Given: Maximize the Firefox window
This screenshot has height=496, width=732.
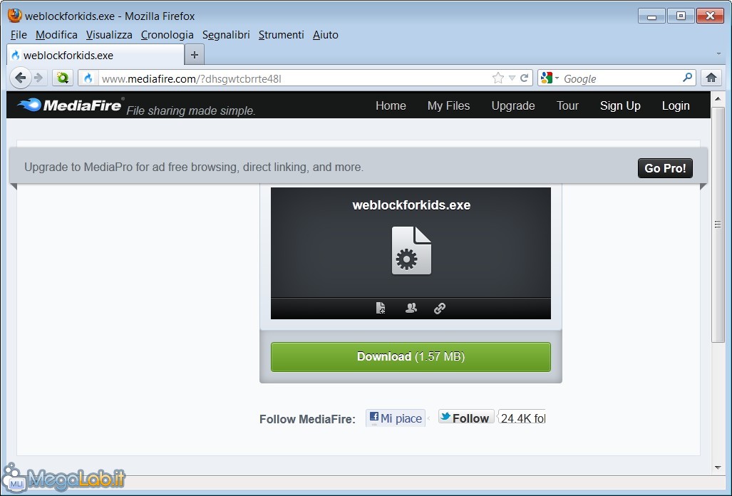Looking at the screenshot, I should [680, 16].
